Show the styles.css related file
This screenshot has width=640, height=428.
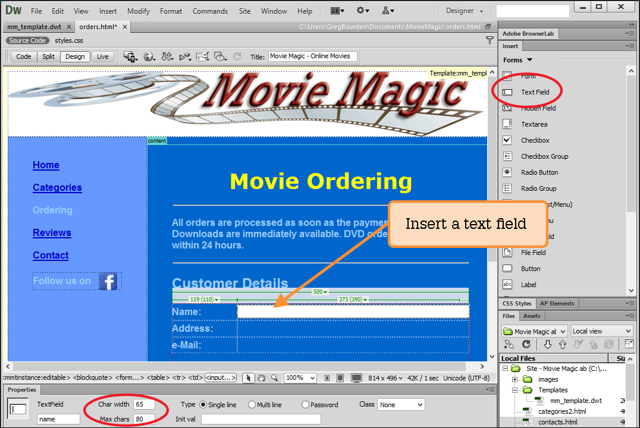click(69, 40)
